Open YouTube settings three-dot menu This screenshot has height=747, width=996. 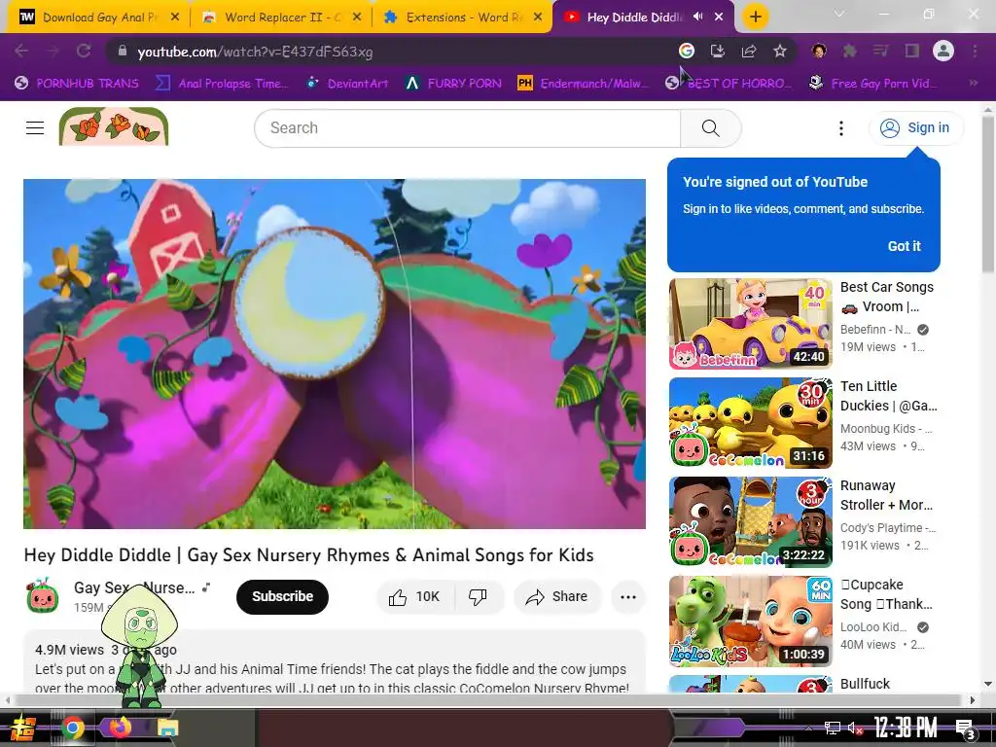point(841,128)
